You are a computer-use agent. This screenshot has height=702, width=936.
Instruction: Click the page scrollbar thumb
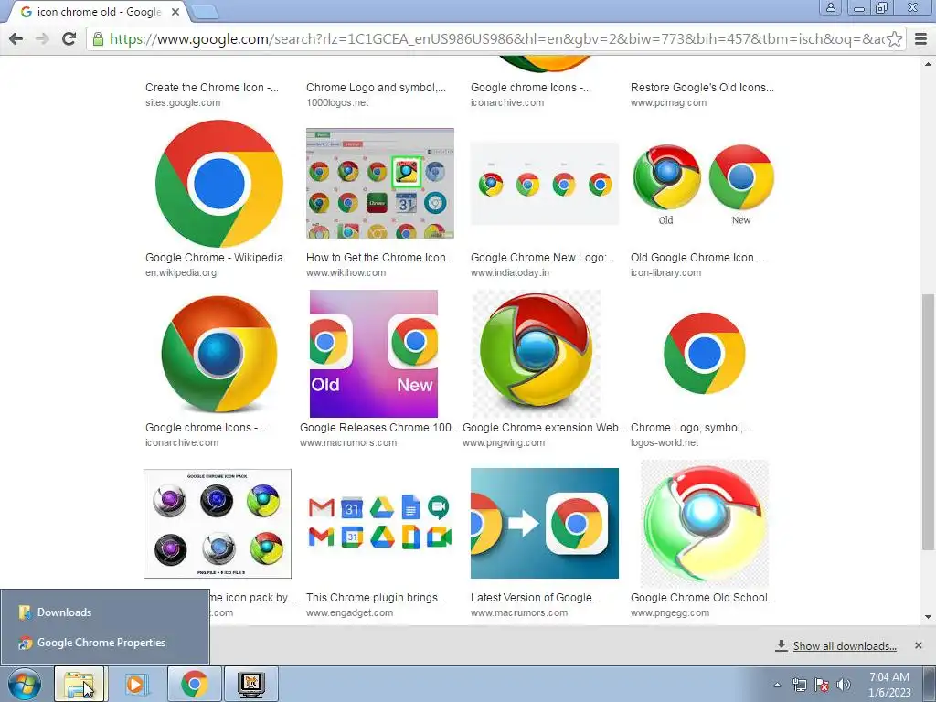pyautogui.click(x=928, y=421)
